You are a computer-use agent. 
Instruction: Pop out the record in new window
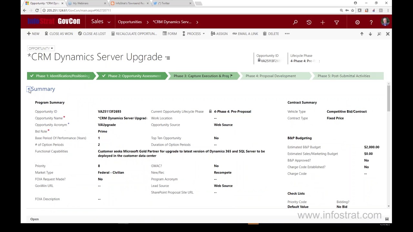[379, 34]
